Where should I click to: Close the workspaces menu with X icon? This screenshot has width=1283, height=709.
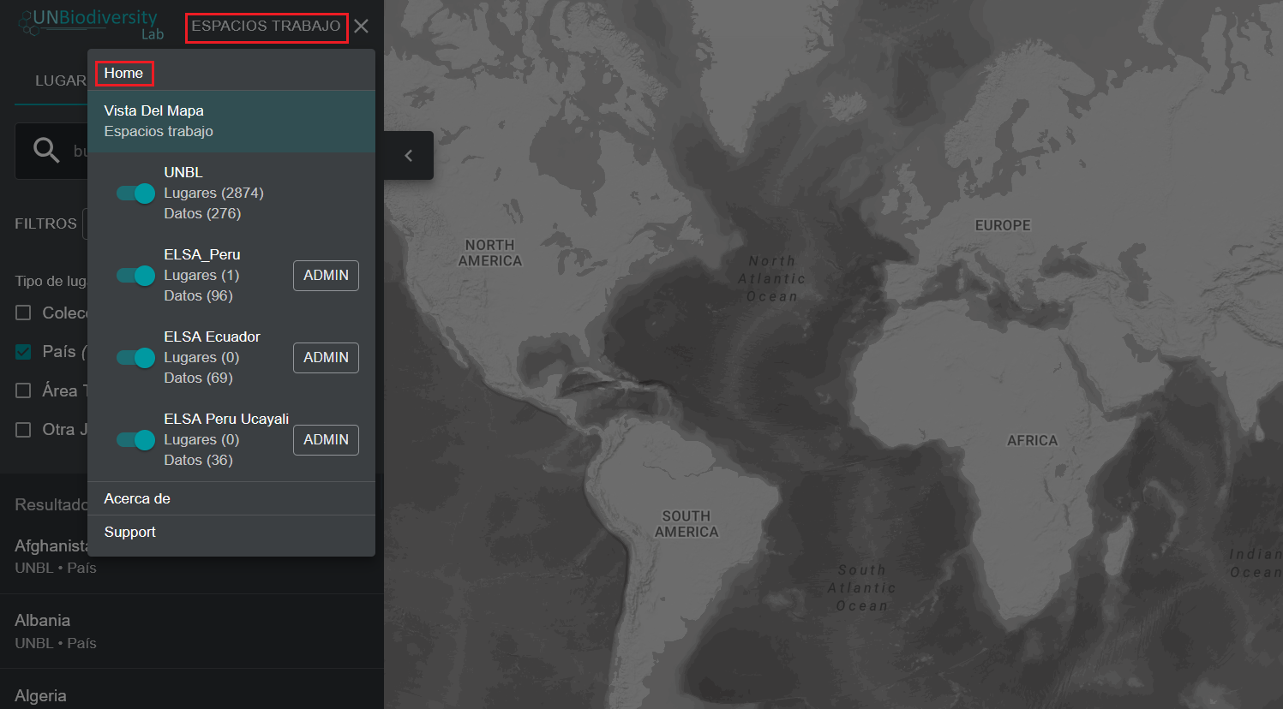[x=362, y=27]
